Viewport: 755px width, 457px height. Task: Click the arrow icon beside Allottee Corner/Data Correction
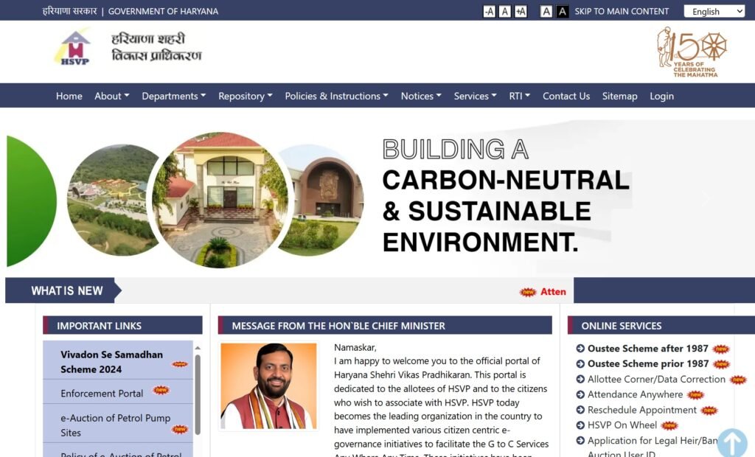[x=580, y=380]
